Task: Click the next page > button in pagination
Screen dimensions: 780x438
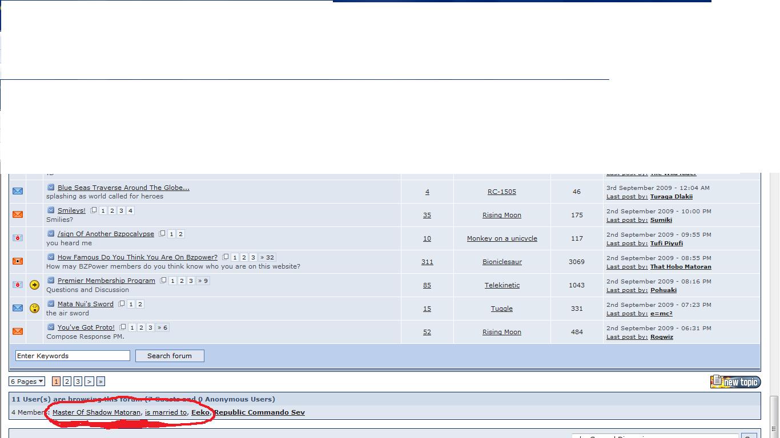Action: click(89, 382)
